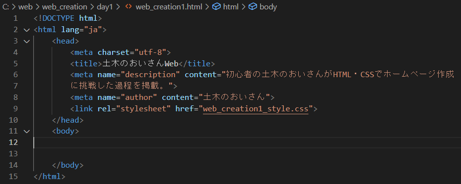
Task: Click the 'link' tag name on line 9
Action: coord(83,109)
